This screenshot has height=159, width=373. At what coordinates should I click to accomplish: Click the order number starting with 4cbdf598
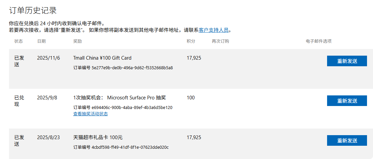tap(121, 147)
